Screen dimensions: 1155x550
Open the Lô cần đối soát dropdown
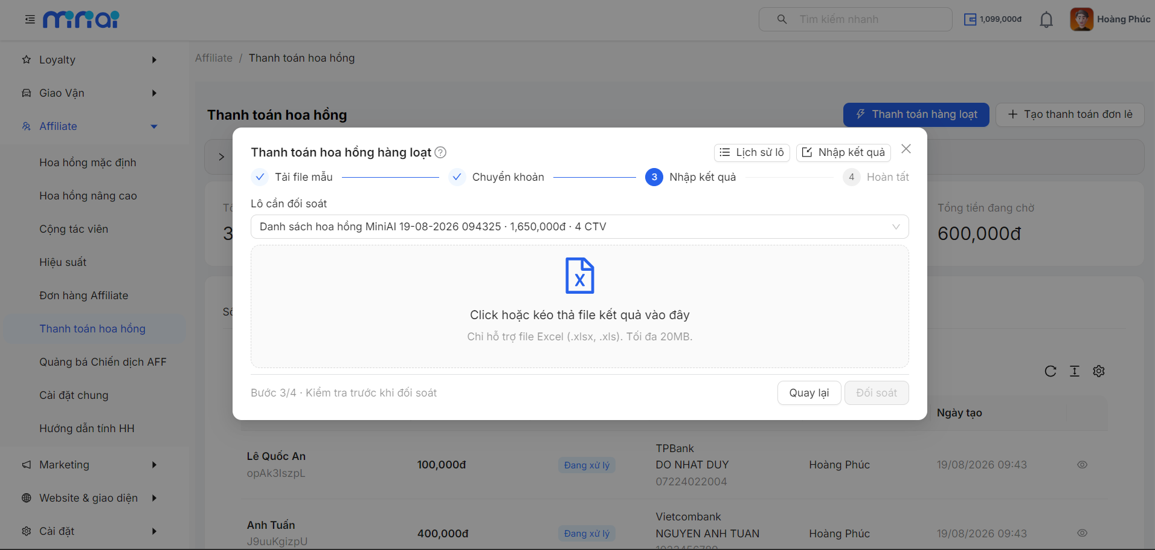coord(579,227)
